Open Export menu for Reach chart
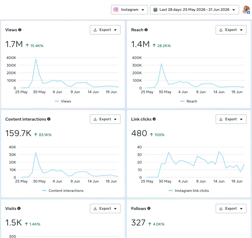Viewport: 252px width, 238px height. click(x=231, y=30)
